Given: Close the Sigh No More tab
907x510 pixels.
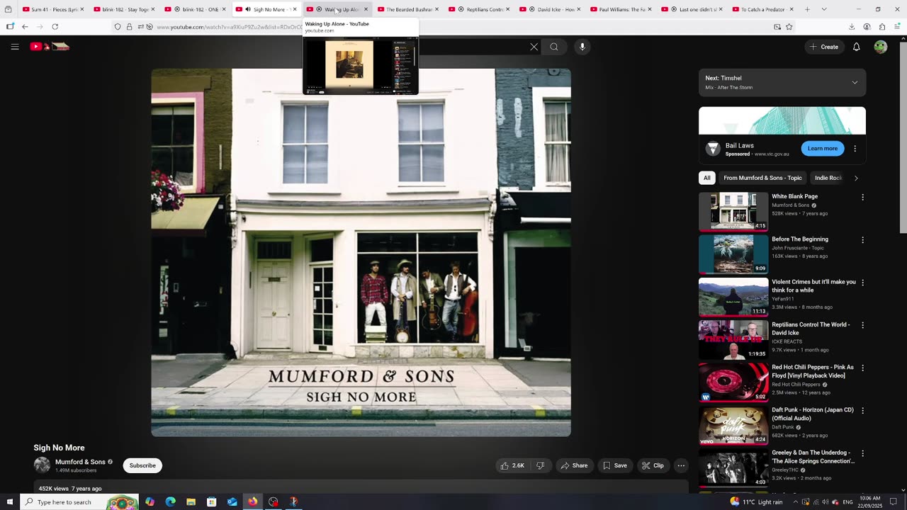Looking at the screenshot, I should click(295, 9).
